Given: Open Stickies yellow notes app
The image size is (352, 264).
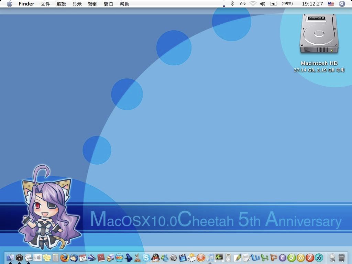Looking at the screenshot, I should pos(47,258).
